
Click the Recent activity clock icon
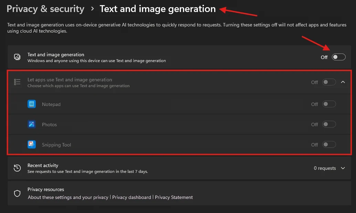click(x=17, y=168)
